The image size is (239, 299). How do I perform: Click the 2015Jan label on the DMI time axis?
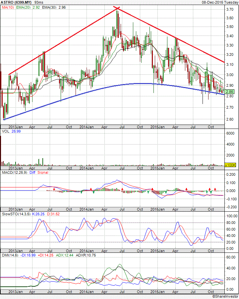click(157, 292)
